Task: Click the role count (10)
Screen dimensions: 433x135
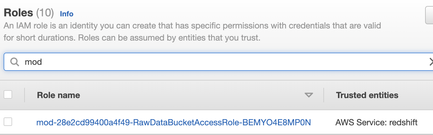Action: coord(45,13)
